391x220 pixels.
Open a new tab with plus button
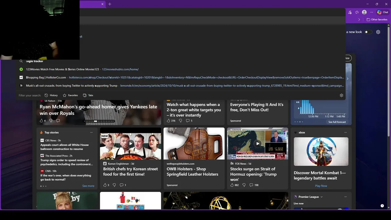(x=110, y=4)
